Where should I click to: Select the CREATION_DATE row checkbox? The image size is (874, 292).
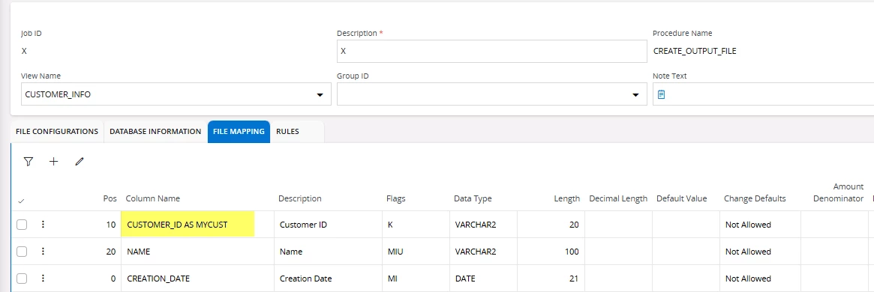coord(21,278)
